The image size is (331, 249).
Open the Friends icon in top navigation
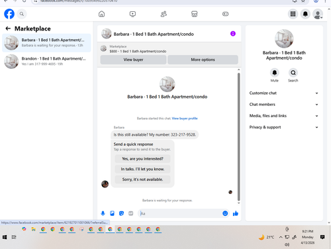164,14
